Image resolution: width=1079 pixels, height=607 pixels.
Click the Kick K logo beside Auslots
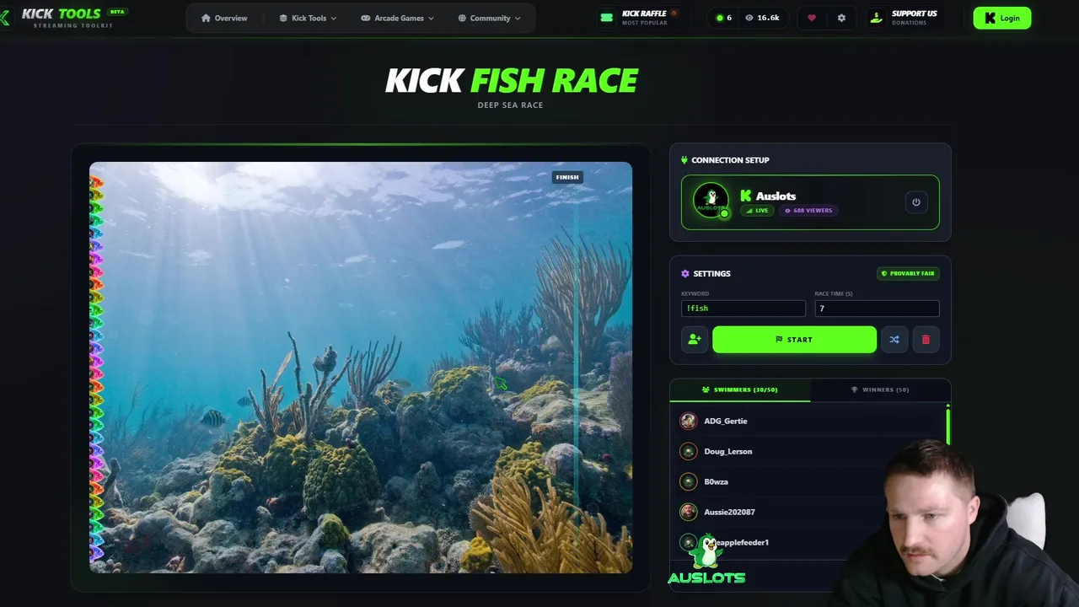coord(745,196)
